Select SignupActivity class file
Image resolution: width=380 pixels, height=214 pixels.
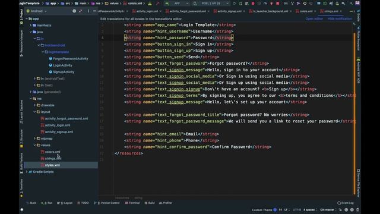point(62,72)
